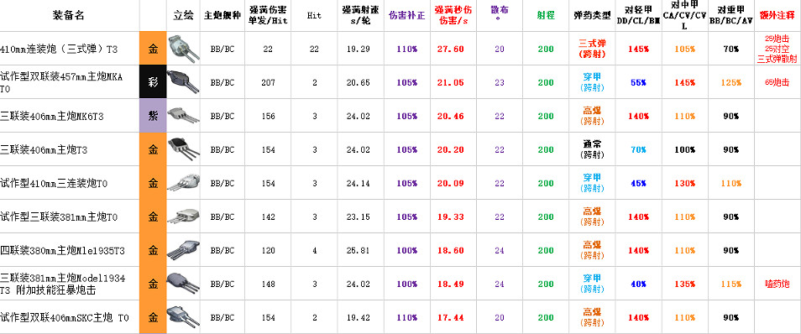Click the 试作型双联406mmSKC主炮 turret image
The width and height of the screenshot is (801, 334).
coord(182,317)
